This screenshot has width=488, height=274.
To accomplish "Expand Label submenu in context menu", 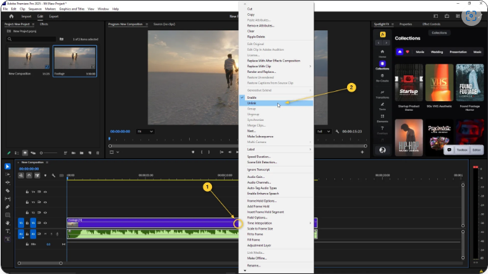I will [x=276, y=149].
